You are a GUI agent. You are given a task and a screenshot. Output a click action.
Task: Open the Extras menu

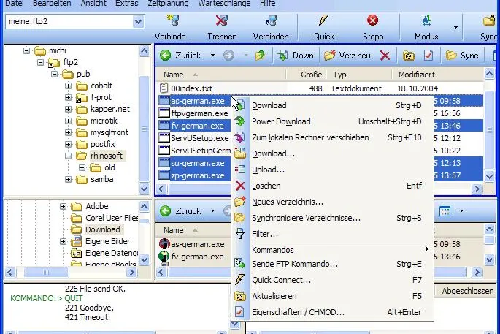click(126, 4)
